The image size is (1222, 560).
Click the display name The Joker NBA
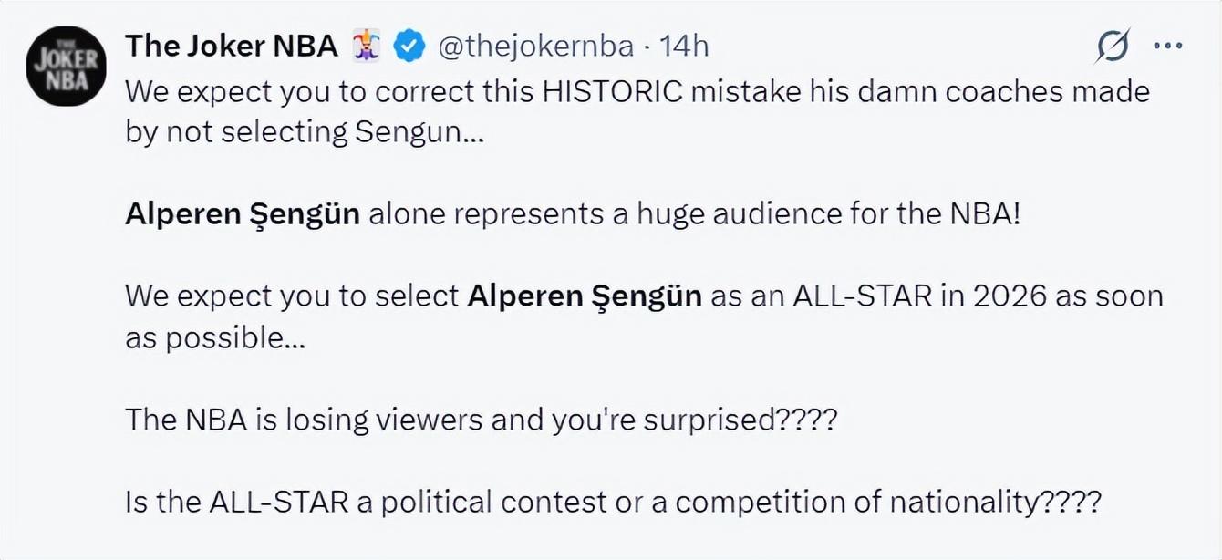(231, 46)
